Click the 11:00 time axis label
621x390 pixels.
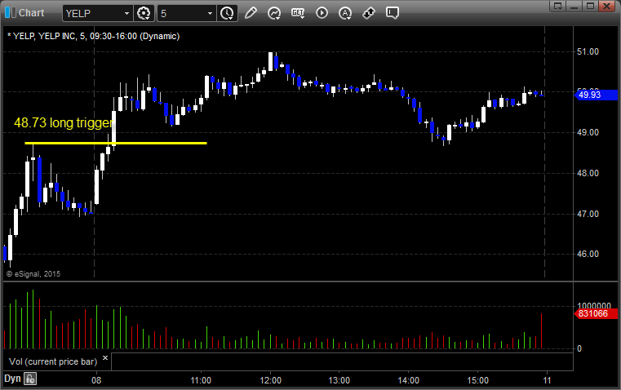[201, 380]
